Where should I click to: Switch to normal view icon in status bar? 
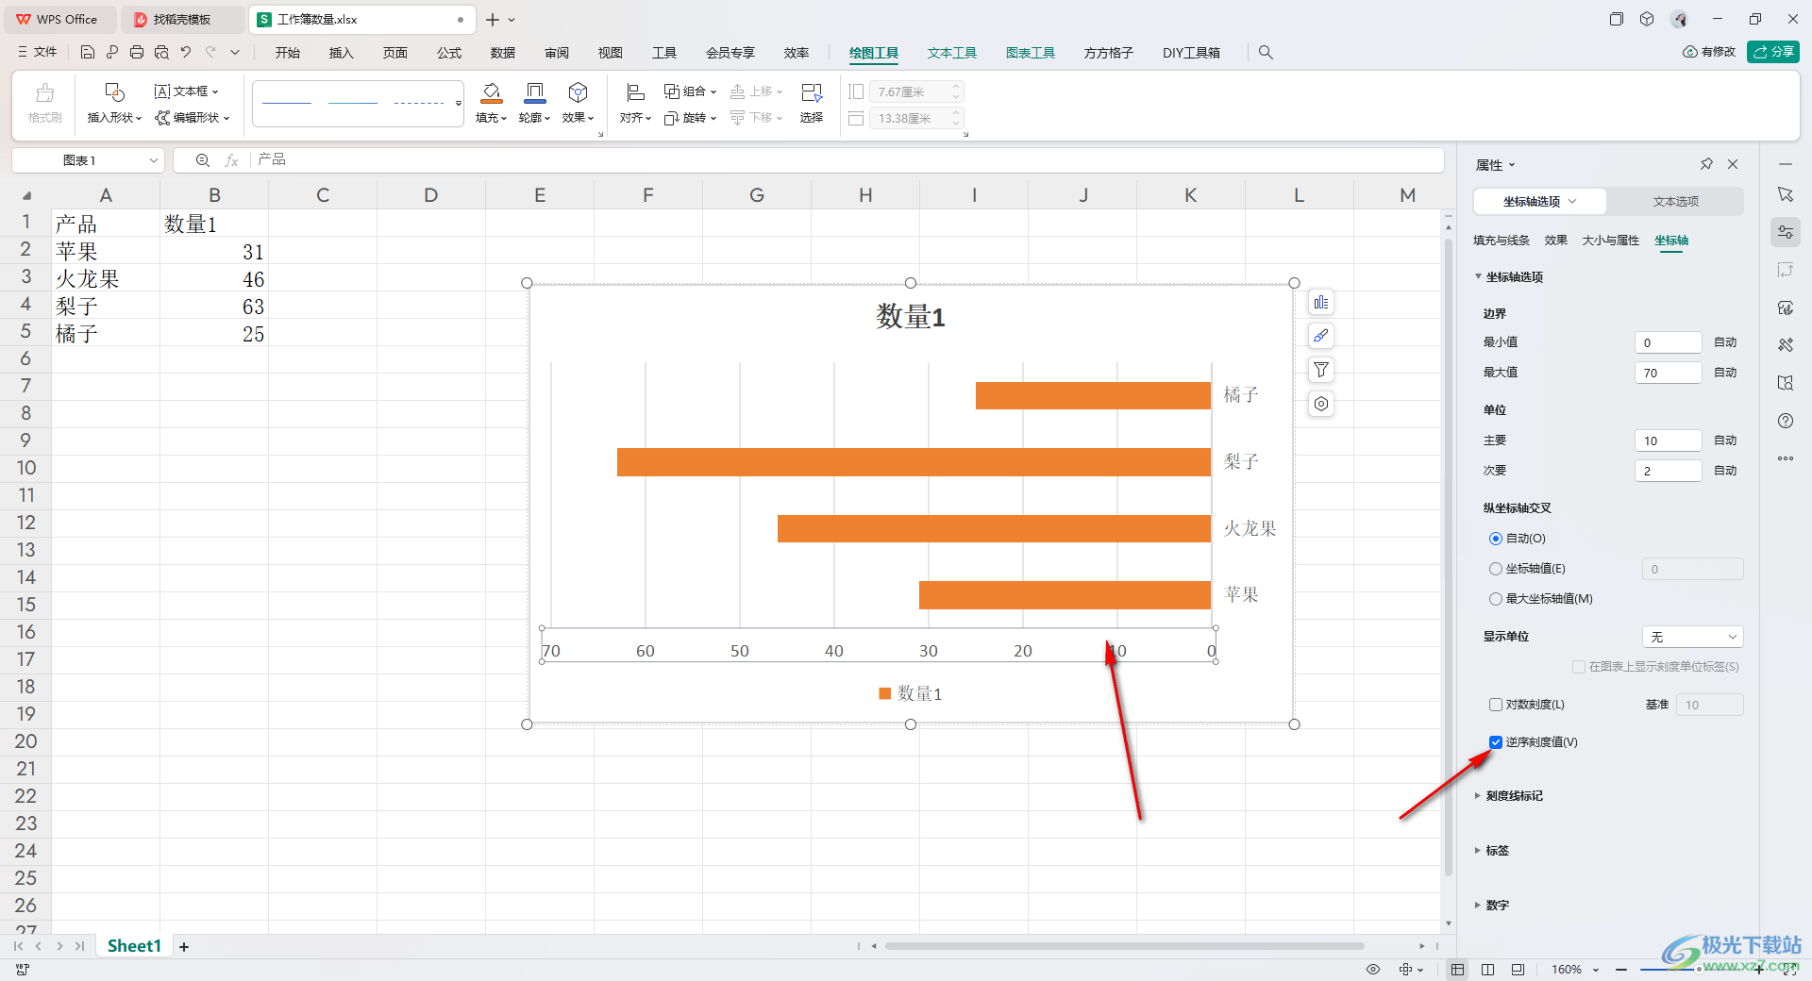coord(1458,970)
